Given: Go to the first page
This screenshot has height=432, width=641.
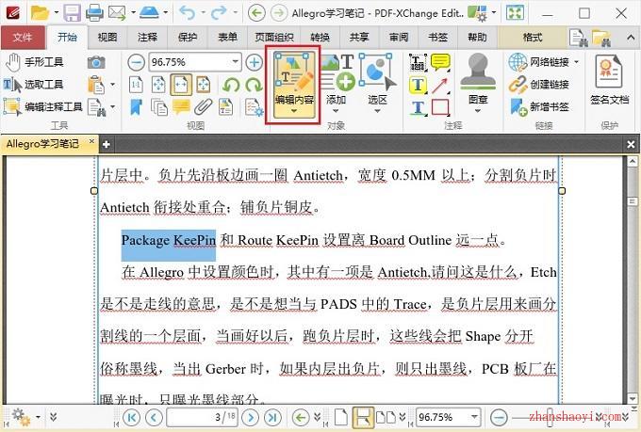Looking at the screenshot, I should point(131,417).
